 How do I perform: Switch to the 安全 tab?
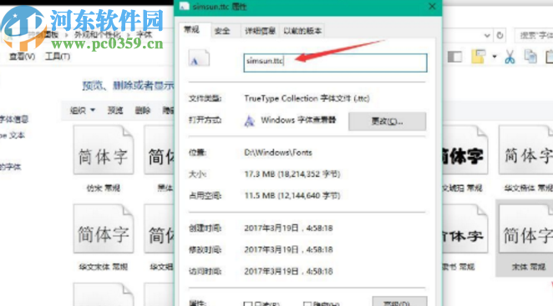click(222, 31)
